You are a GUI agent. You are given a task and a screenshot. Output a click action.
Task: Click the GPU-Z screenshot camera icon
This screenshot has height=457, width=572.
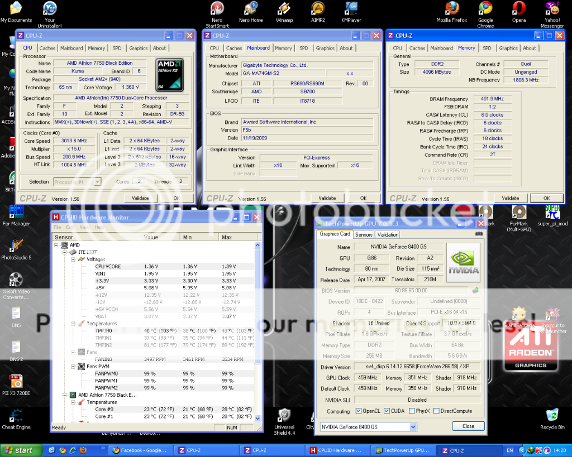point(479,234)
